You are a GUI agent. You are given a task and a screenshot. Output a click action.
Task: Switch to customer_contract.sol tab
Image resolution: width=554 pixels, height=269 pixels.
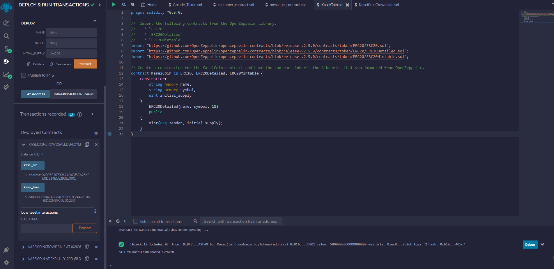(x=233, y=5)
